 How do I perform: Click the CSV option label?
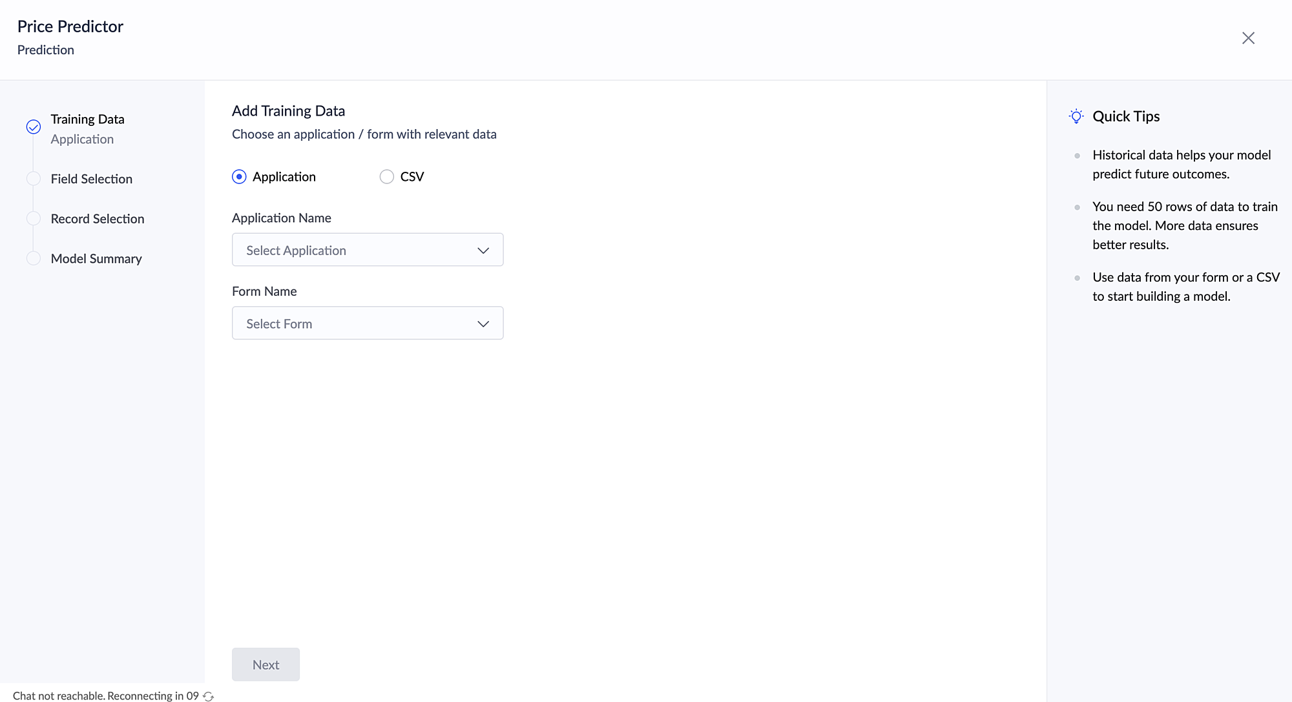(x=412, y=177)
